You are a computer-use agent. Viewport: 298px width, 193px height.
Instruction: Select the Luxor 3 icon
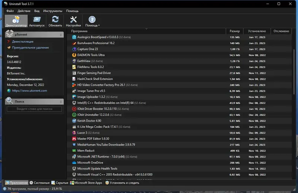tap(74, 133)
